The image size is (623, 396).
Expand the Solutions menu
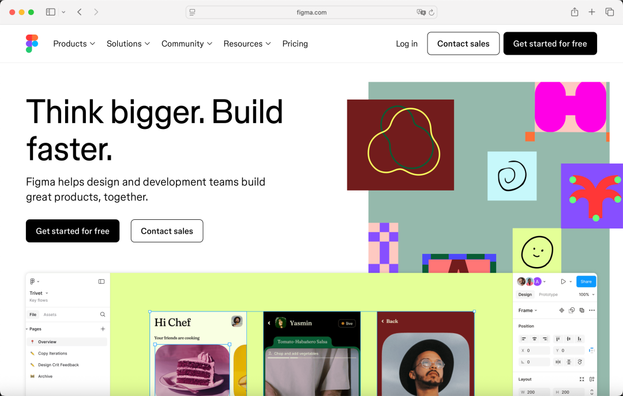[128, 44]
